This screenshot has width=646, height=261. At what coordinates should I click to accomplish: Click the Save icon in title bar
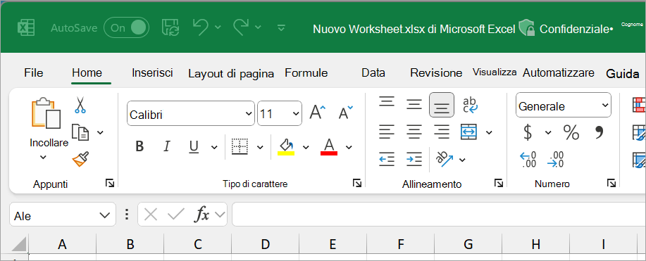click(170, 27)
